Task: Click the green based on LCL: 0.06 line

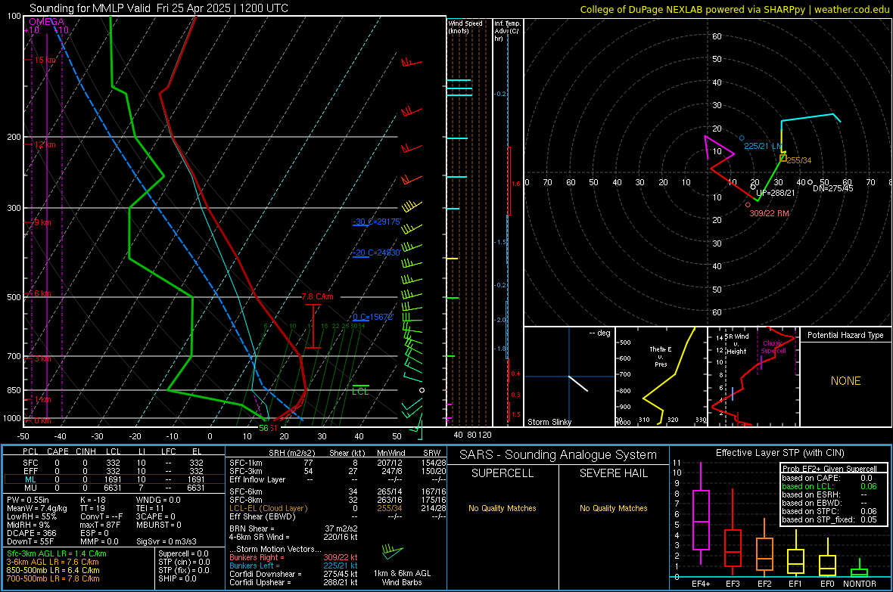Action: click(829, 486)
